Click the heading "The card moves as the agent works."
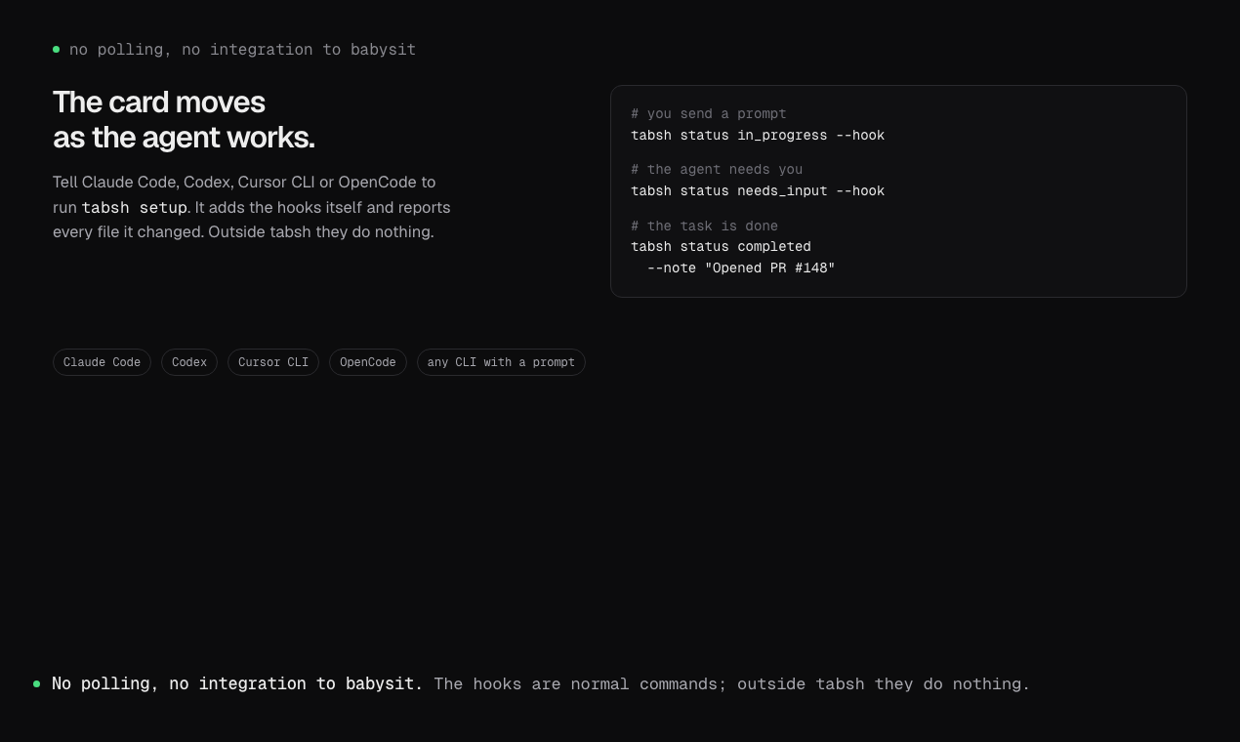 tap(184, 120)
